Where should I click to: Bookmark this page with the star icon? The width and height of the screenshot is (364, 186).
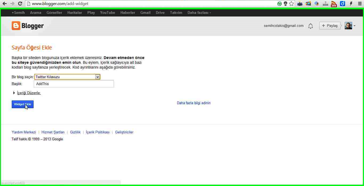coord(292,4)
